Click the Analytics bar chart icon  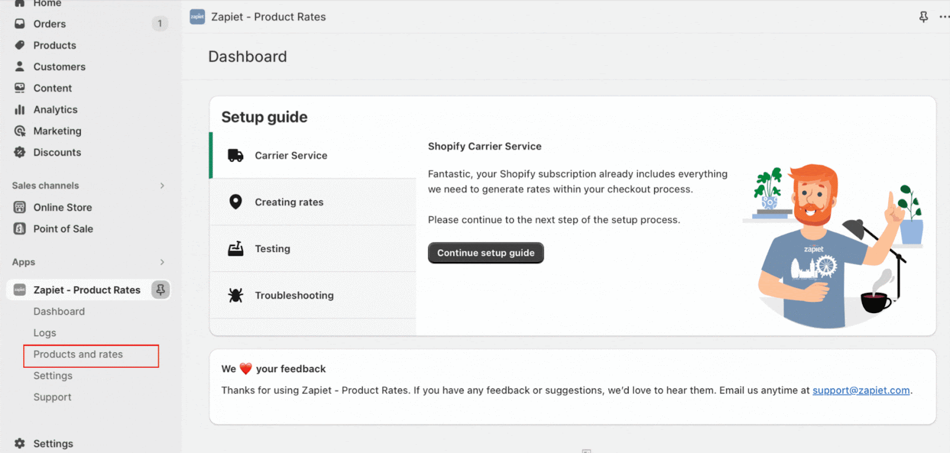click(x=20, y=110)
